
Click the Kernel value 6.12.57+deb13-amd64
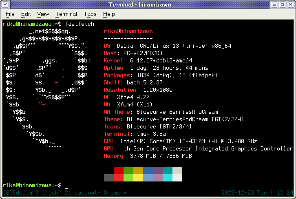[161, 61]
